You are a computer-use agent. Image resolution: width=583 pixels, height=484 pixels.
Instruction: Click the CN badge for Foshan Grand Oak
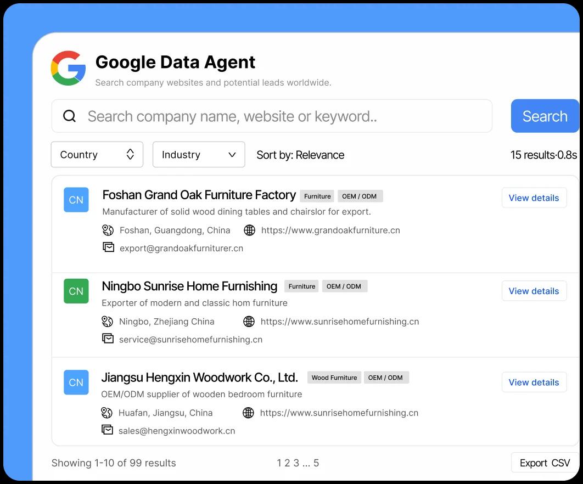(x=76, y=200)
